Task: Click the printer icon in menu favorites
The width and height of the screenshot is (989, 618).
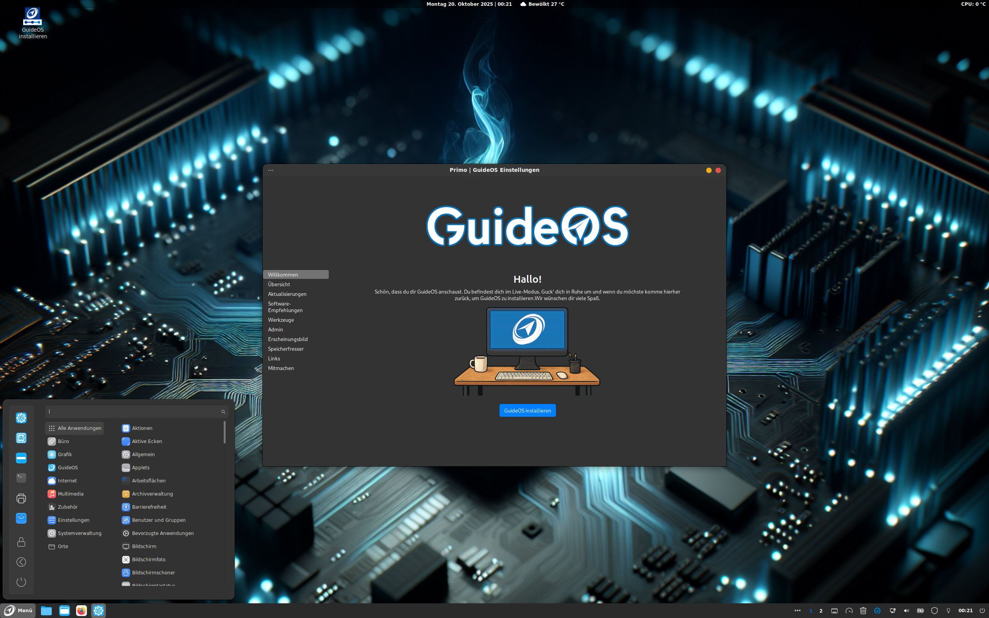Action: [21, 498]
